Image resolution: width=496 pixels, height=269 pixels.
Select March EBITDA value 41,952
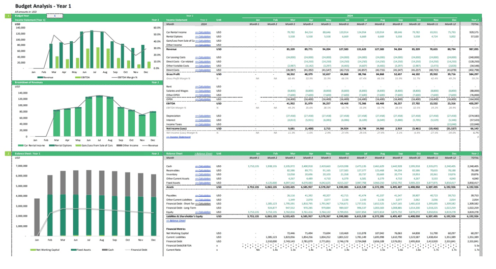pos(290,103)
